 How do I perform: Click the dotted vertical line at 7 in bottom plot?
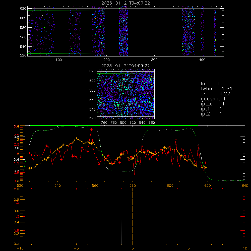(211, 216)
